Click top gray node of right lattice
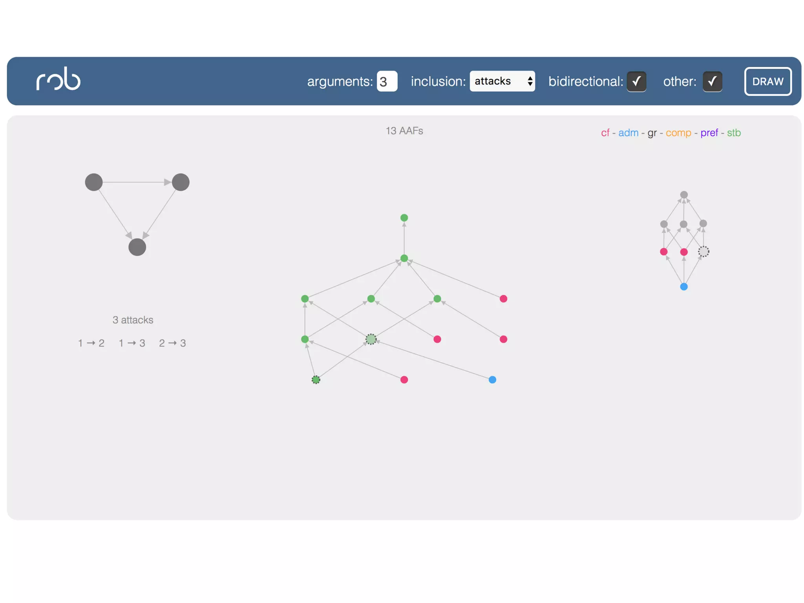 click(x=684, y=195)
